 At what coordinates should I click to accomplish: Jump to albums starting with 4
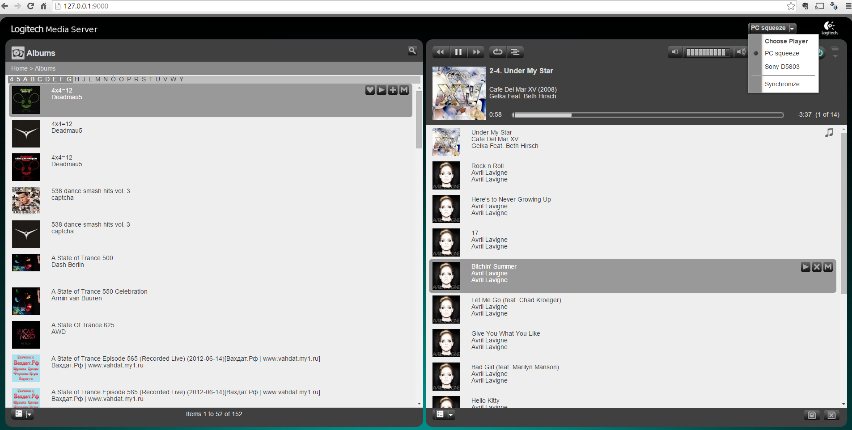tap(12, 79)
